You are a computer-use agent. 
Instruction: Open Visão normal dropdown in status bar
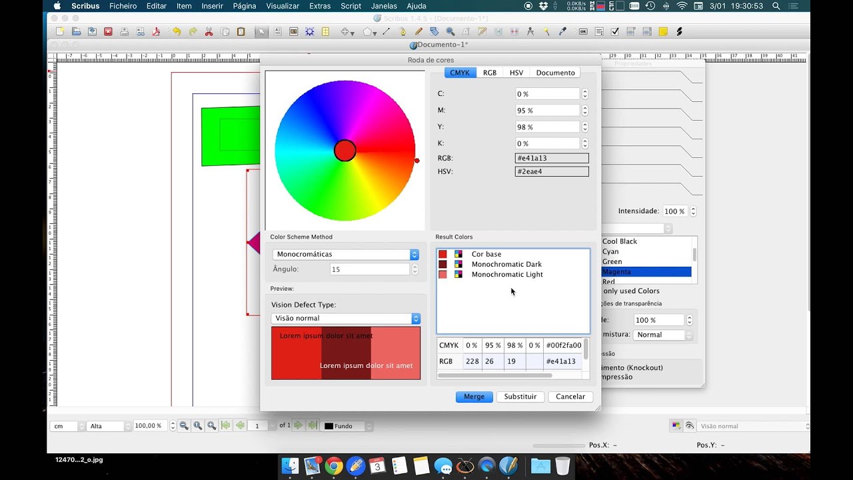coord(754,426)
